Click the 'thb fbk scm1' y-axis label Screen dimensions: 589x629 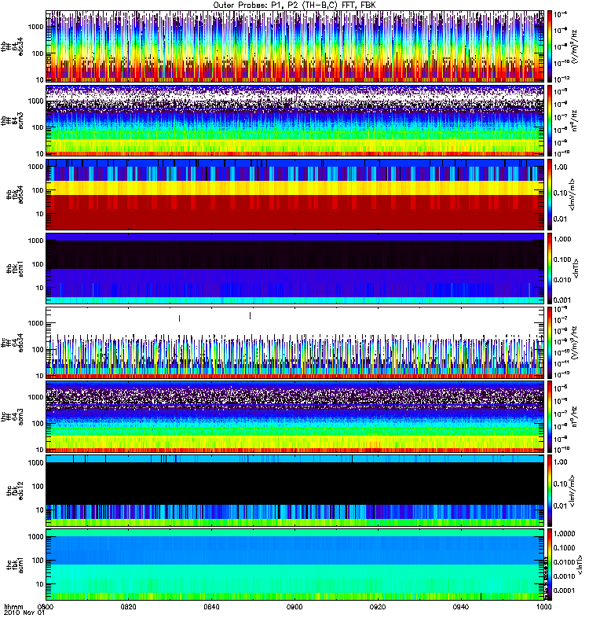point(14,268)
